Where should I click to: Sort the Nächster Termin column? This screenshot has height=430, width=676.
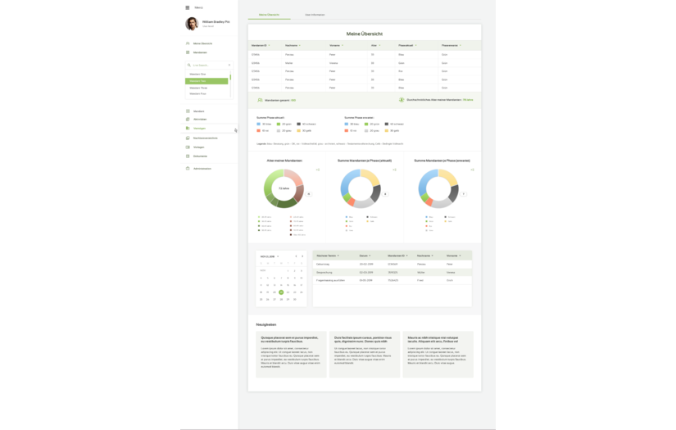pos(338,256)
